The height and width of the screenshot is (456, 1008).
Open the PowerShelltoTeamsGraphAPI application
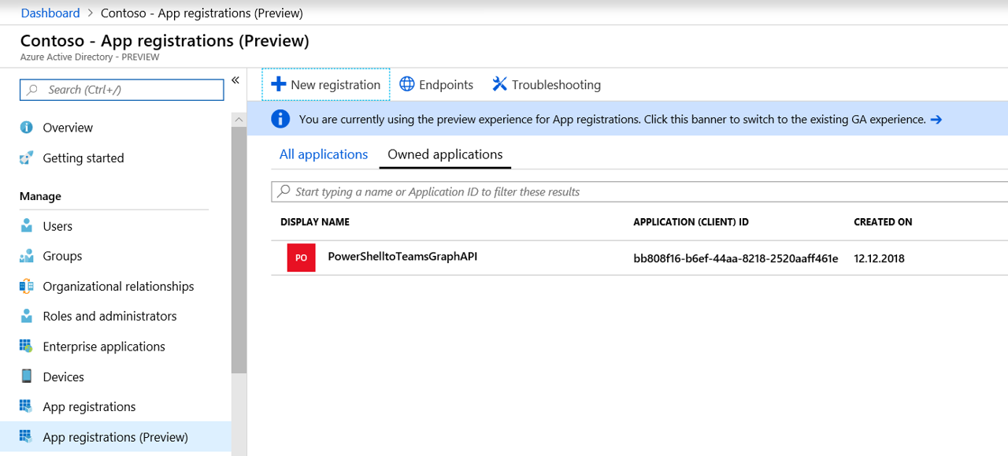402,257
